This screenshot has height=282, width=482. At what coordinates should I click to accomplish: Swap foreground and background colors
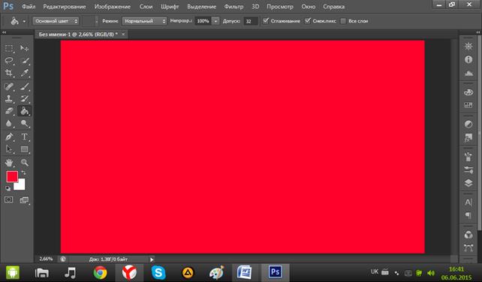click(x=24, y=173)
